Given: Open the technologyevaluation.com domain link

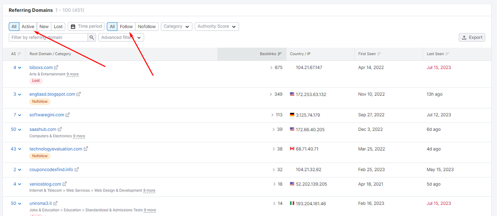Looking at the screenshot, I should pos(56,149).
